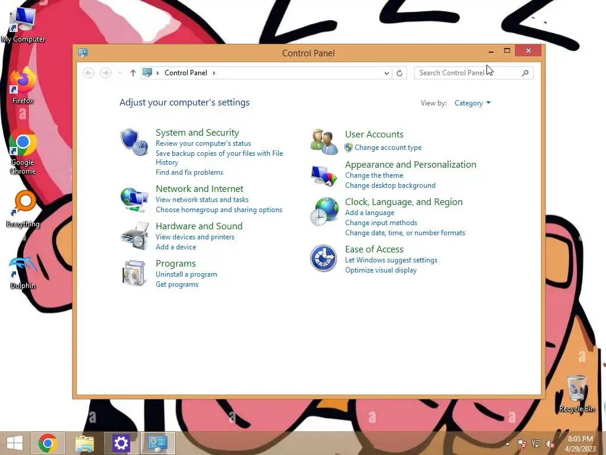
Task: Open the Programs heading
Action: [176, 264]
